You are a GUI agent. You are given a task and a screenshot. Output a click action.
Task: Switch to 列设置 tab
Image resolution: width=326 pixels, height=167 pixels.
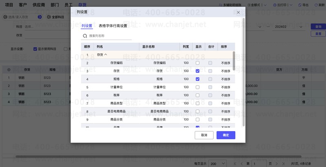(87, 26)
